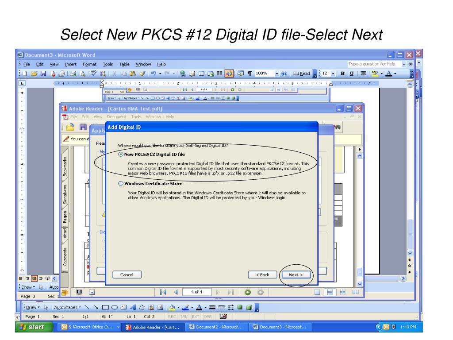Click Insert WordArt icon on bottom toolbar
The height and width of the screenshot is (340, 453).
pos(133,307)
